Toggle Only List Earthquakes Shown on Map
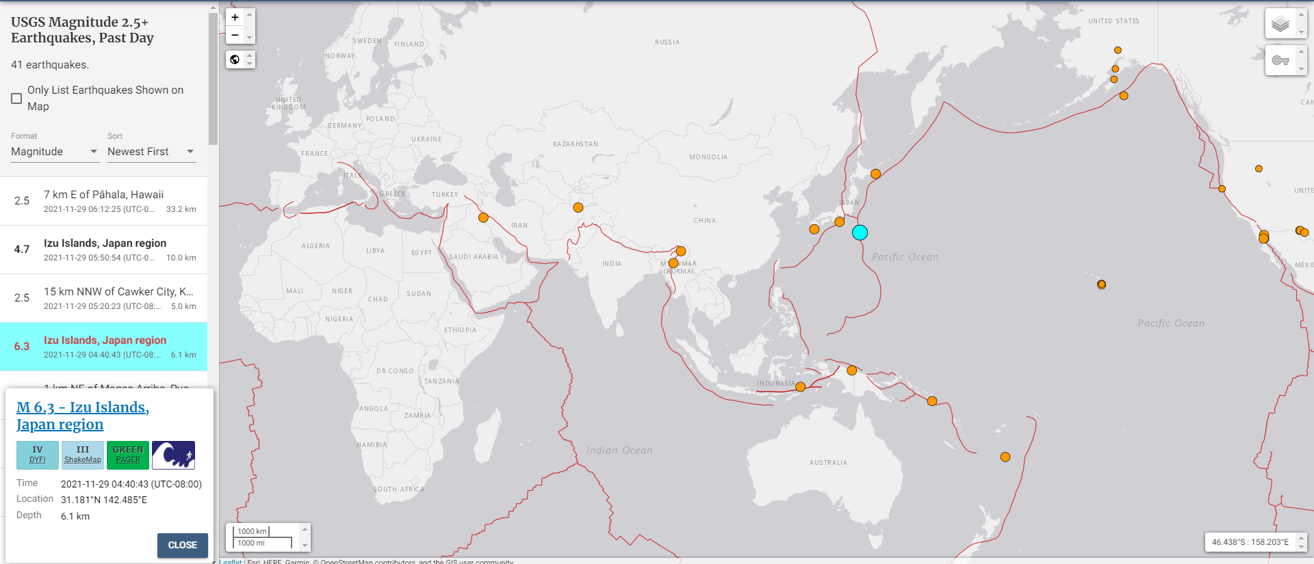The height and width of the screenshot is (564, 1314). pos(16,98)
